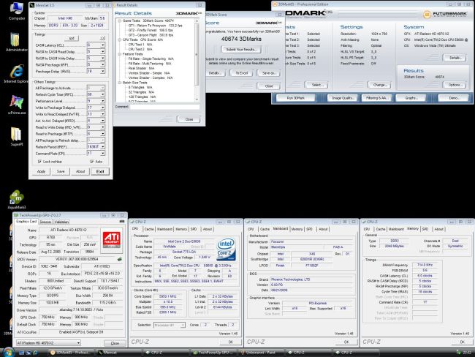Click the Close button in GPU-Z

click(115, 343)
